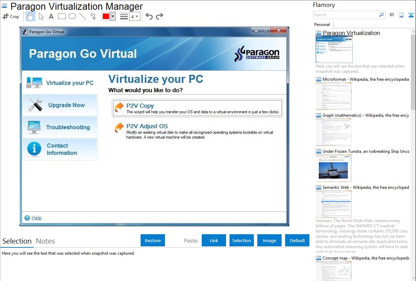Click the orange arrow beside P2V Adjust OS
This screenshot has width=416, height=281.
(x=119, y=128)
